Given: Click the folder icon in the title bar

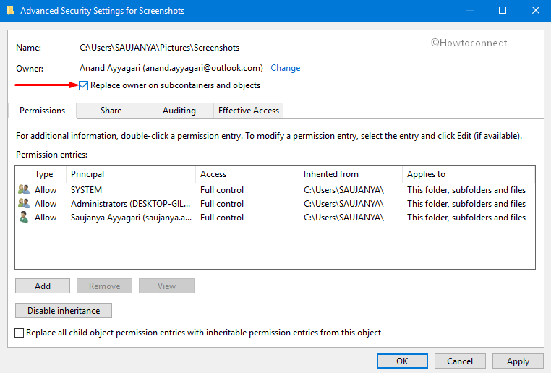Looking at the screenshot, I should [9, 11].
